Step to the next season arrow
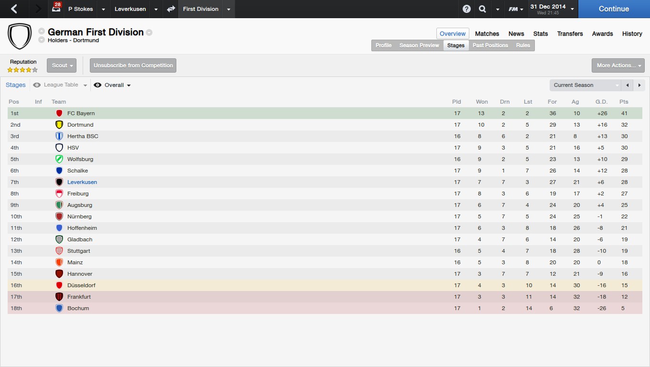The width and height of the screenshot is (650, 367). (639, 86)
